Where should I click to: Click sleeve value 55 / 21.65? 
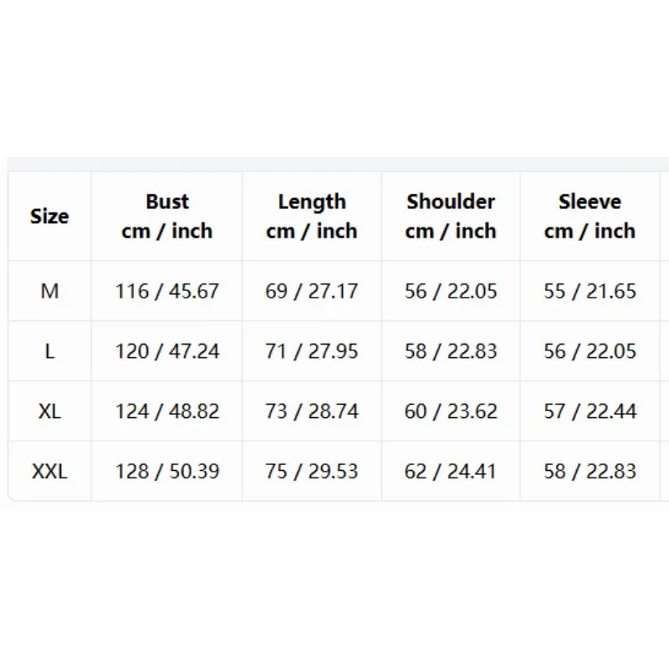(x=590, y=291)
